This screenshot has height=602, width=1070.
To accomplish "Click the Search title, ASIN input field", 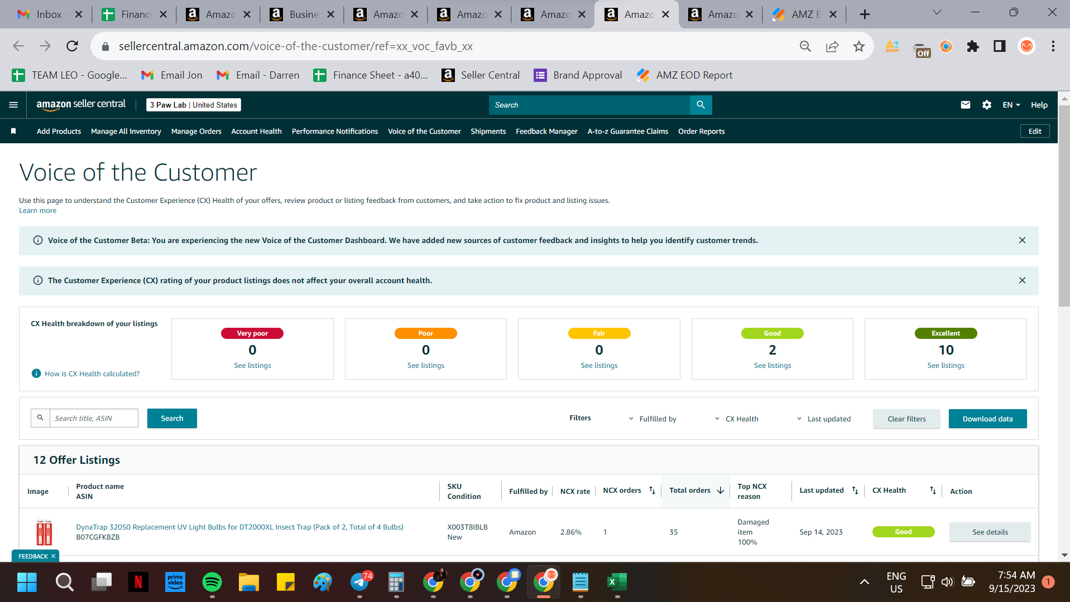I will 94,418.
